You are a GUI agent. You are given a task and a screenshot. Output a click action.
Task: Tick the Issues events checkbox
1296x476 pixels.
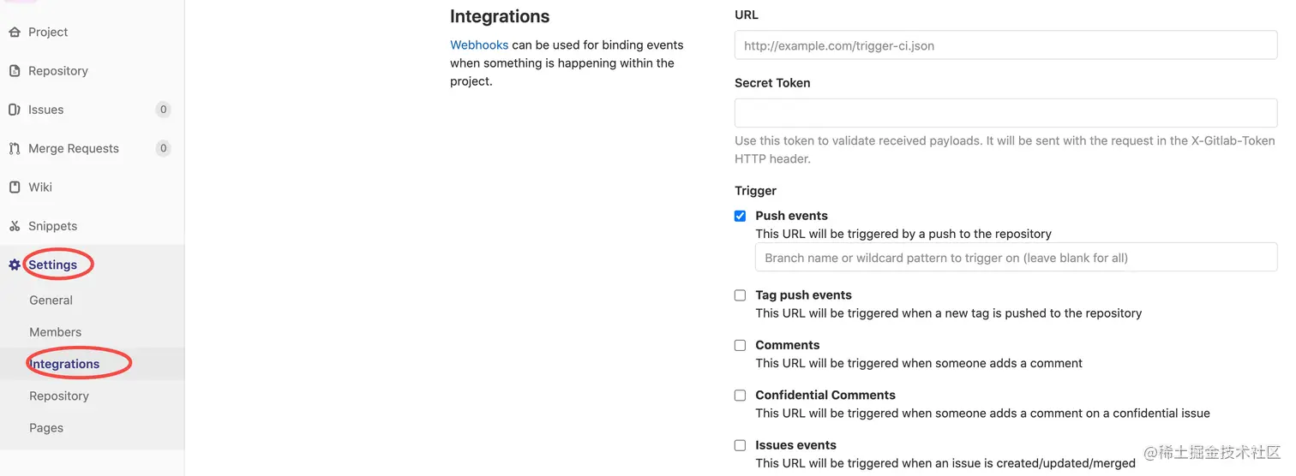tap(740, 445)
